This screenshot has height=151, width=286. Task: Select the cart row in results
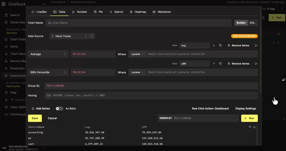pyautogui.click(x=142, y=144)
